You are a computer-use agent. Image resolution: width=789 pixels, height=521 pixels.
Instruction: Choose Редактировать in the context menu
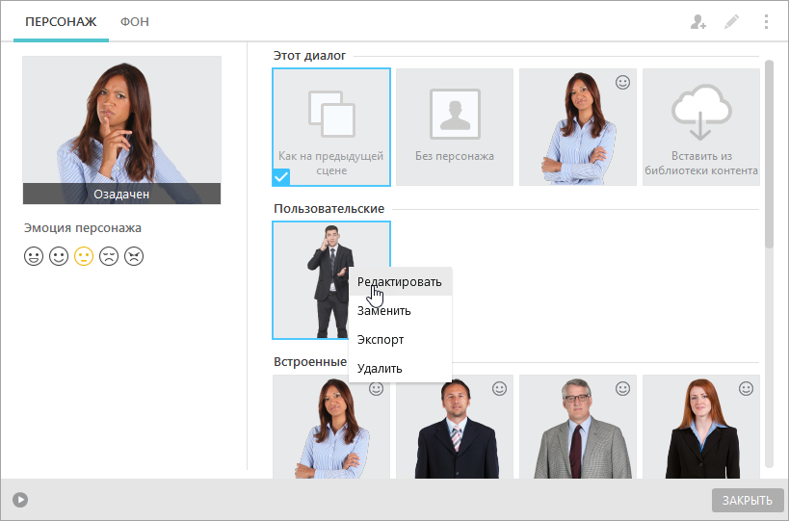tap(400, 281)
